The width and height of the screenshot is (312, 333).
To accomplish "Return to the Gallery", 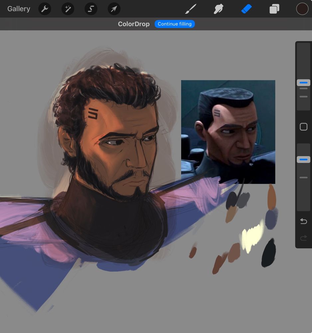I will pyautogui.click(x=19, y=9).
